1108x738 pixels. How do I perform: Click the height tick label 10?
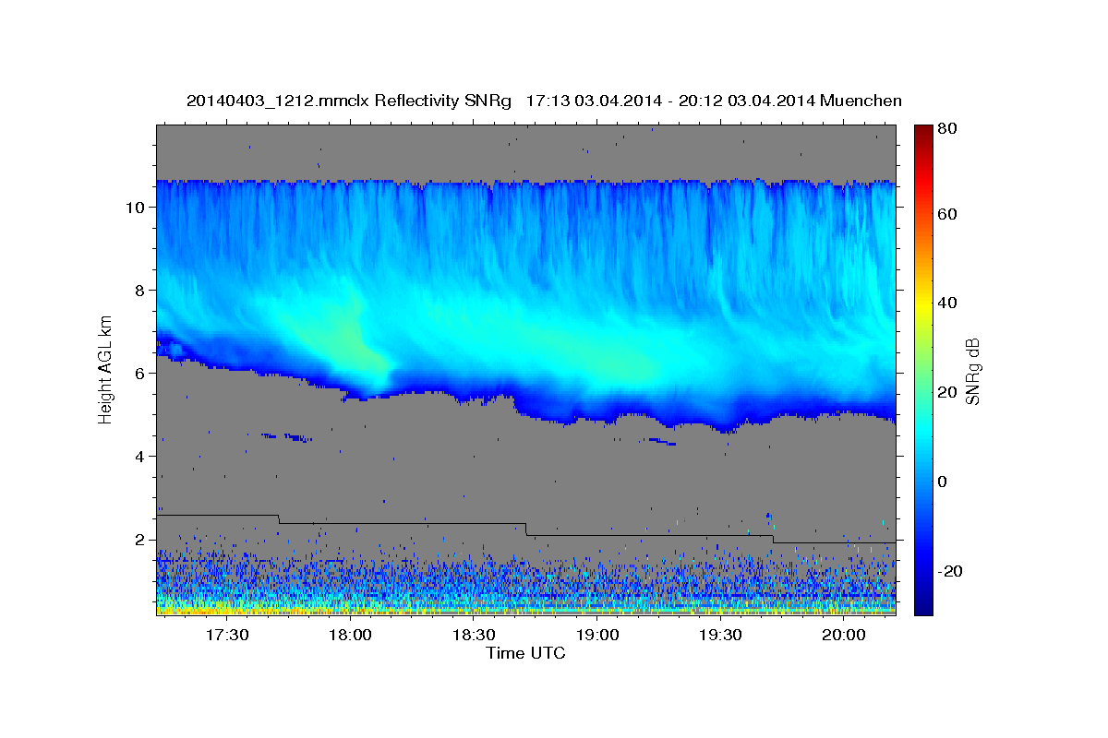coord(135,207)
